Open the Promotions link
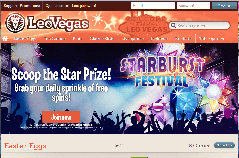Image resolution: width=239 pixels, height=158 pixels. 30,6
